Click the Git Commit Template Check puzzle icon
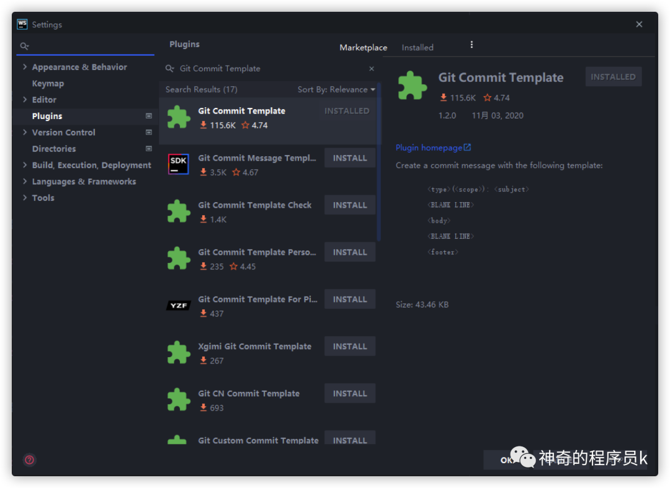 pyautogui.click(x=179, y=211)
